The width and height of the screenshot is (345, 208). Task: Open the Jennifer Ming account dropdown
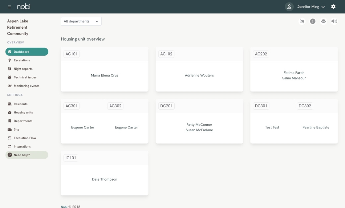point(311,6)
